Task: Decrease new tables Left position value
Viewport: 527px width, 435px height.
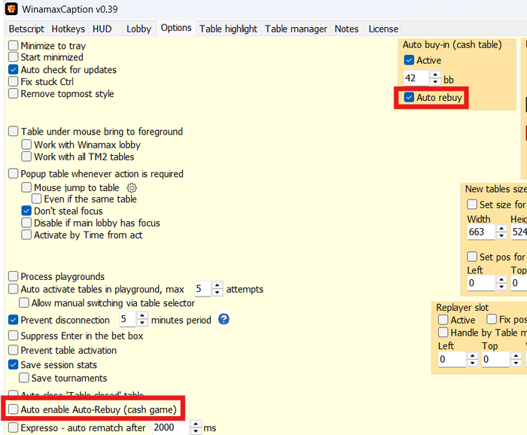Action: (x=501, y=287)
